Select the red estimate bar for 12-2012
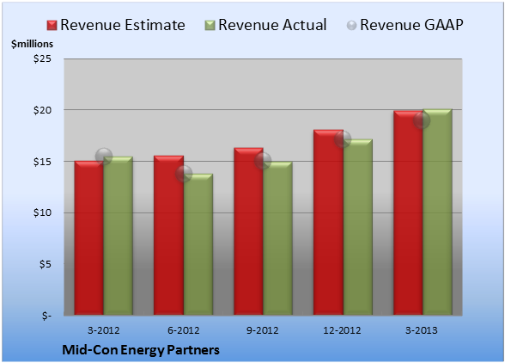Image resolution: width=505 pixels, height=363 pixels. 328,222
